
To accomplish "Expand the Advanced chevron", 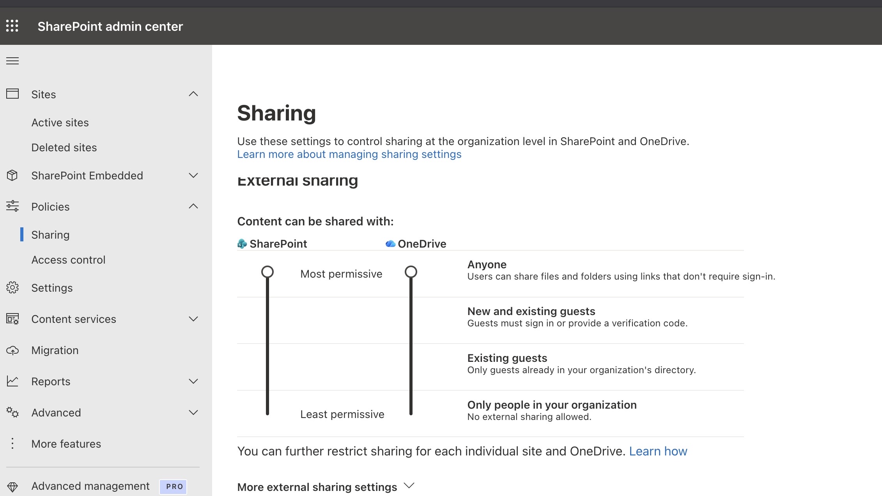I will 193,412.
